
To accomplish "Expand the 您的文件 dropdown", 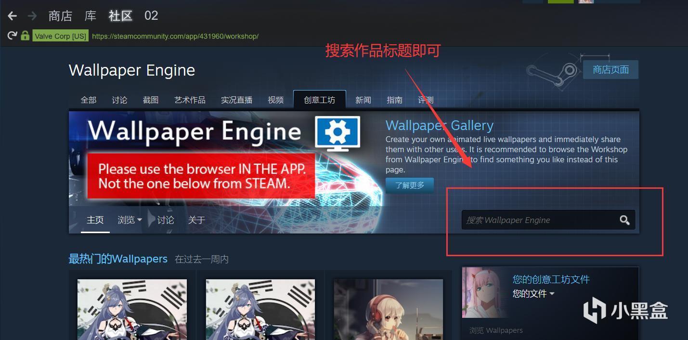I will tap(533, 293).
